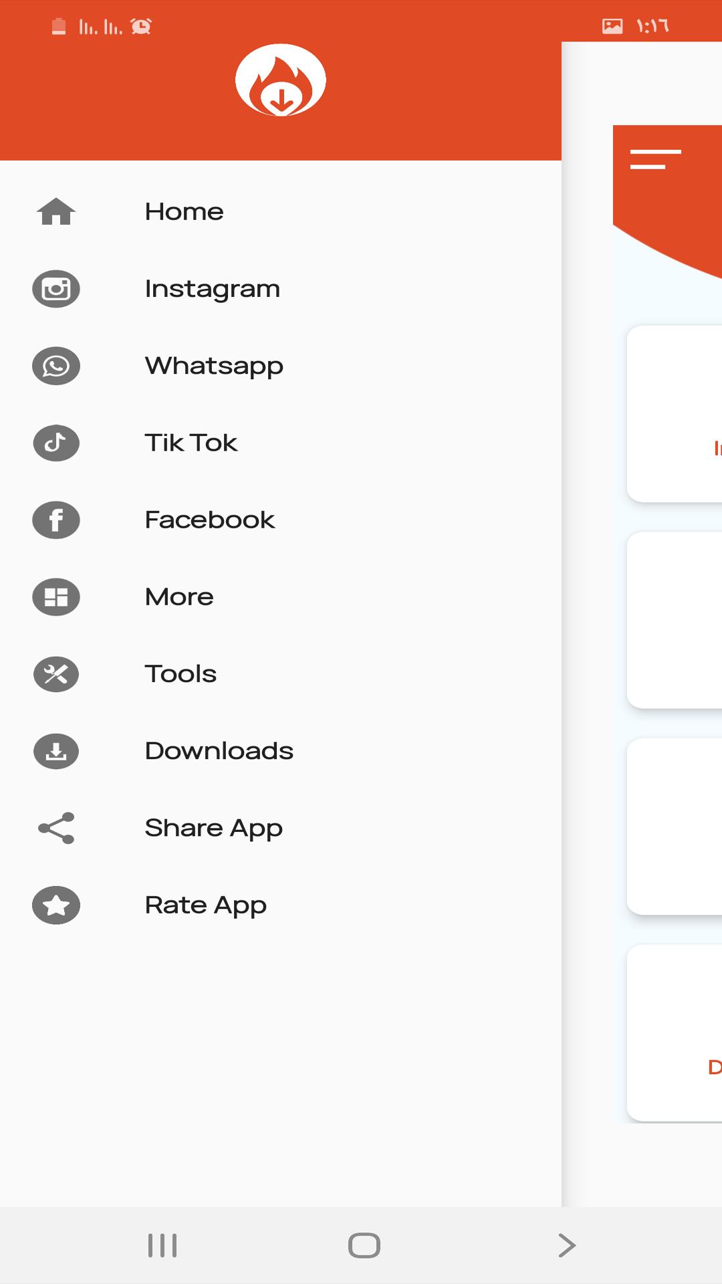Click the Share App share icon
Viewport: 722px width, 1284px height.
[x=56, y=829]
